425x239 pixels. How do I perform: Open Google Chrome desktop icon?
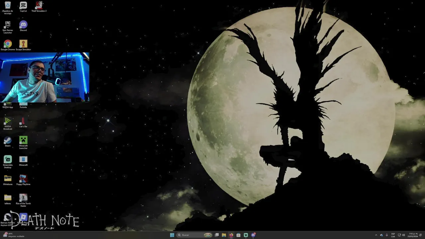click(8, 45)
